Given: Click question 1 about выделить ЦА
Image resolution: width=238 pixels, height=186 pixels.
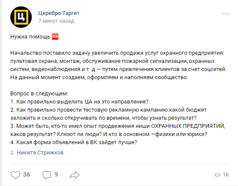Looking at the screenshot, I should pyautogui.click(x=79, y=102).
